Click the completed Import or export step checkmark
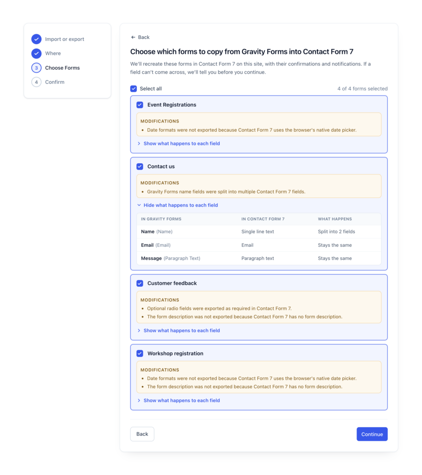 coord(36,39)
